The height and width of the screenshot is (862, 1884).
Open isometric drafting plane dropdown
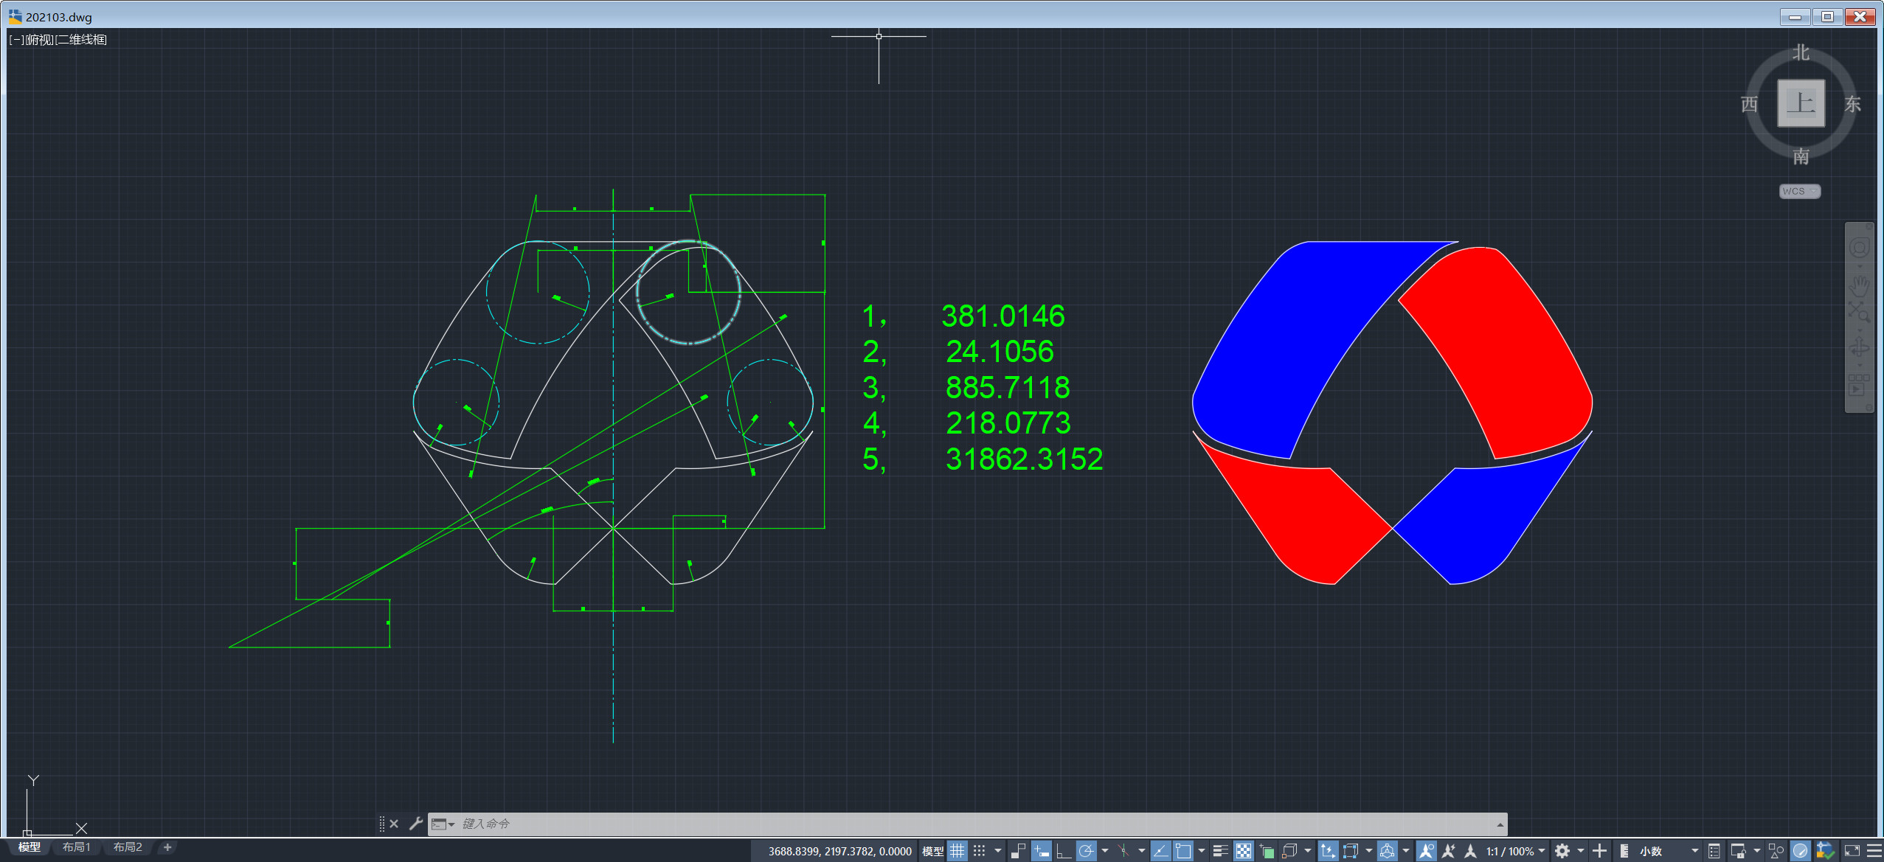(x=1142, y=851)
